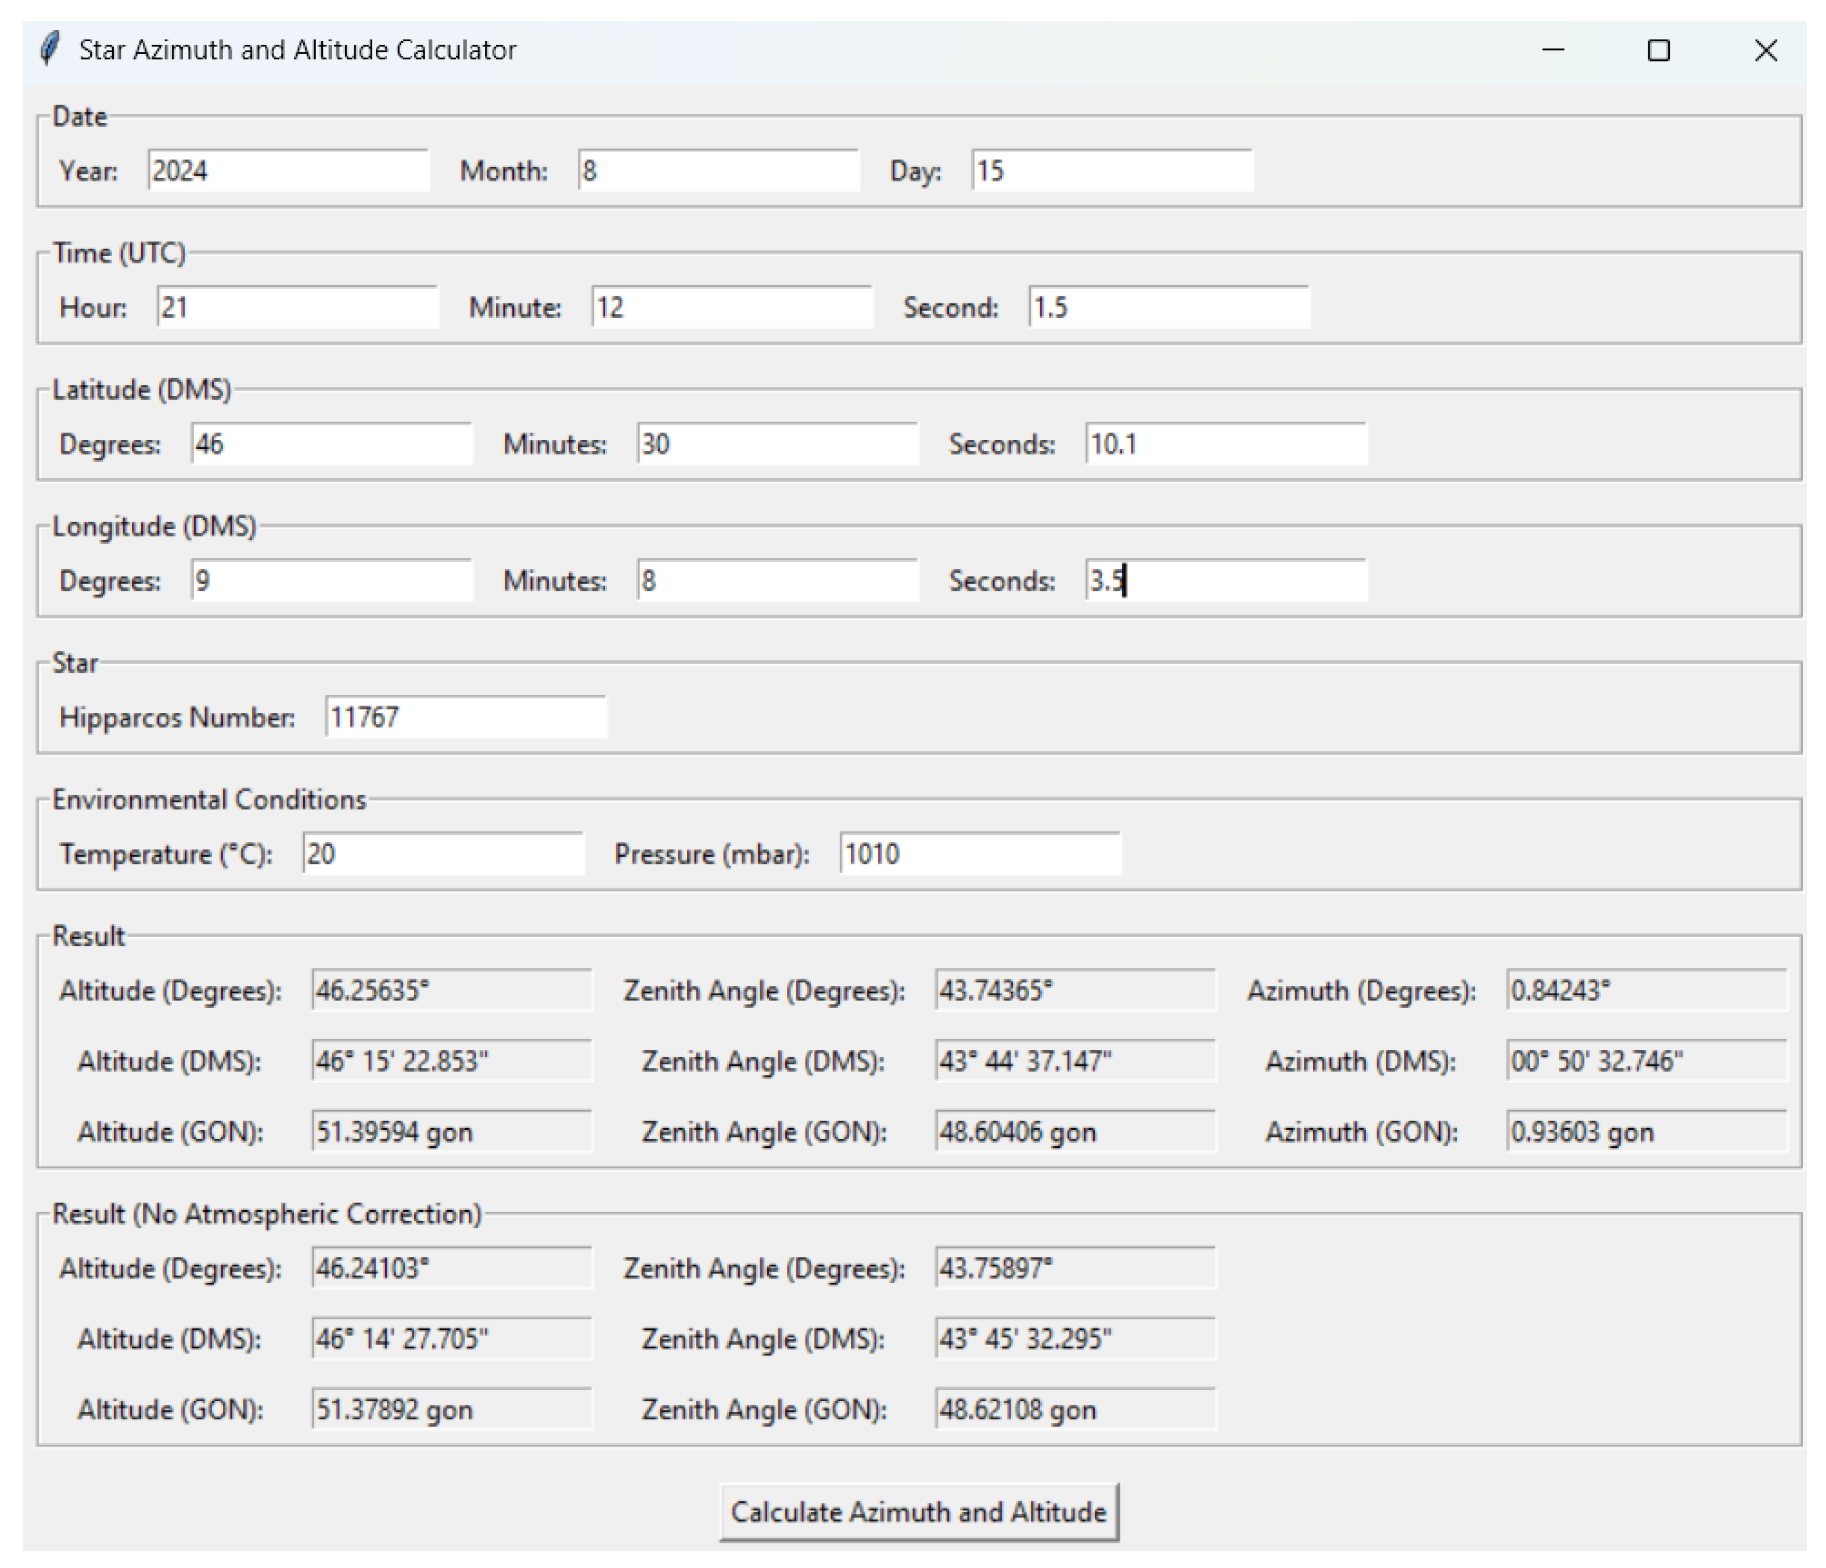Focus the Month entry box
Screen dimensions: 1826x1568
click(717, 170)
